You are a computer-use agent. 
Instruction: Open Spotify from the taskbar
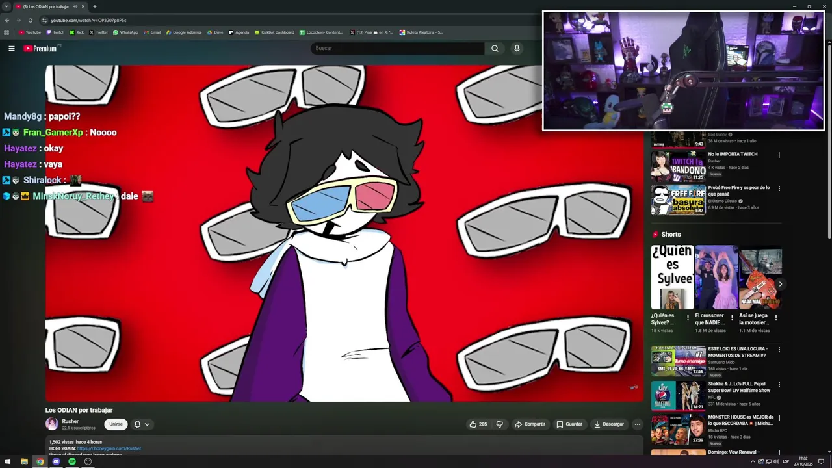click(x=72, y=461)
